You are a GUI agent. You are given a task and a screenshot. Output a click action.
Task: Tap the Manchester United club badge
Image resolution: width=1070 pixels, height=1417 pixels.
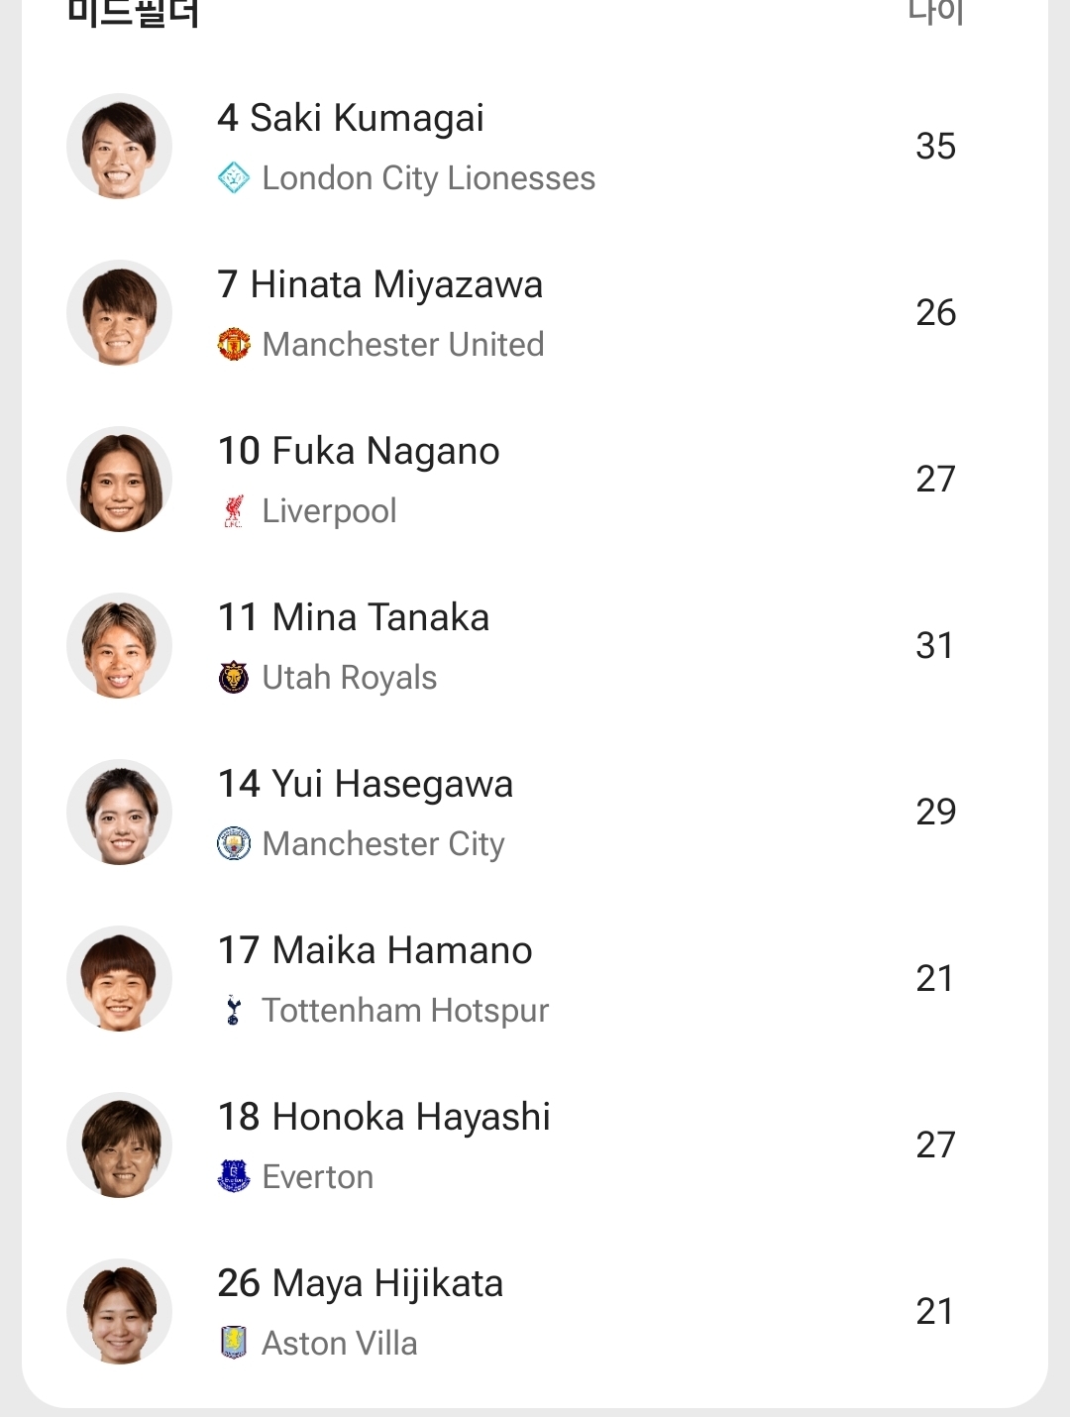(x=234, y=345)
